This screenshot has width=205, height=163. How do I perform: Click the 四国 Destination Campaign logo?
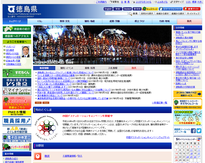(46, 128)
